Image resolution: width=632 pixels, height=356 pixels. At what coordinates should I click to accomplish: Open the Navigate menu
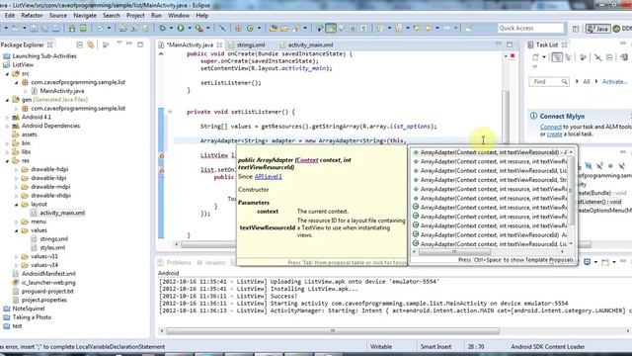(x=85, y=16)
